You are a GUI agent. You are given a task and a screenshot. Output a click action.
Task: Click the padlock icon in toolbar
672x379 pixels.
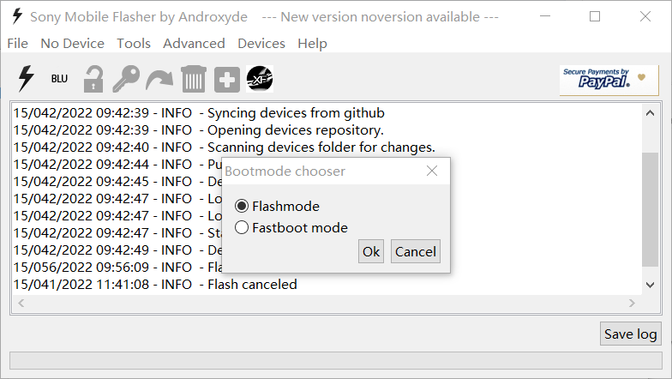93,80
